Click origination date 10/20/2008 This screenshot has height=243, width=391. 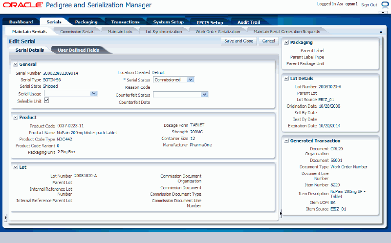[329, 106]
